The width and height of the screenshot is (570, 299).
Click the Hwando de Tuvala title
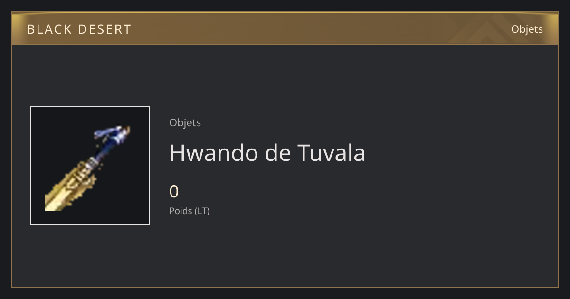point(267,153)
